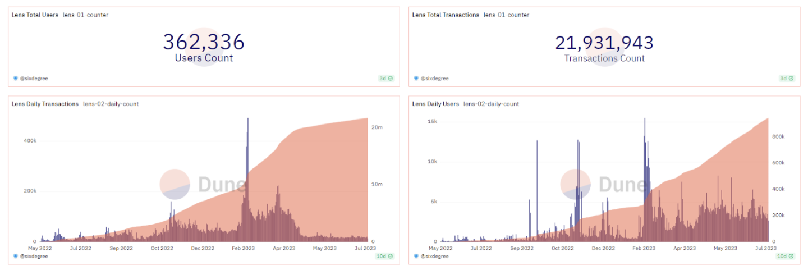Click Oct 2022 label on Daily Users chart
808x270 pixels.
click(563, 248)
